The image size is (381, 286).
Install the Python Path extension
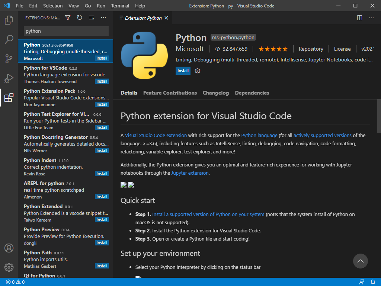tap(102, 266)
